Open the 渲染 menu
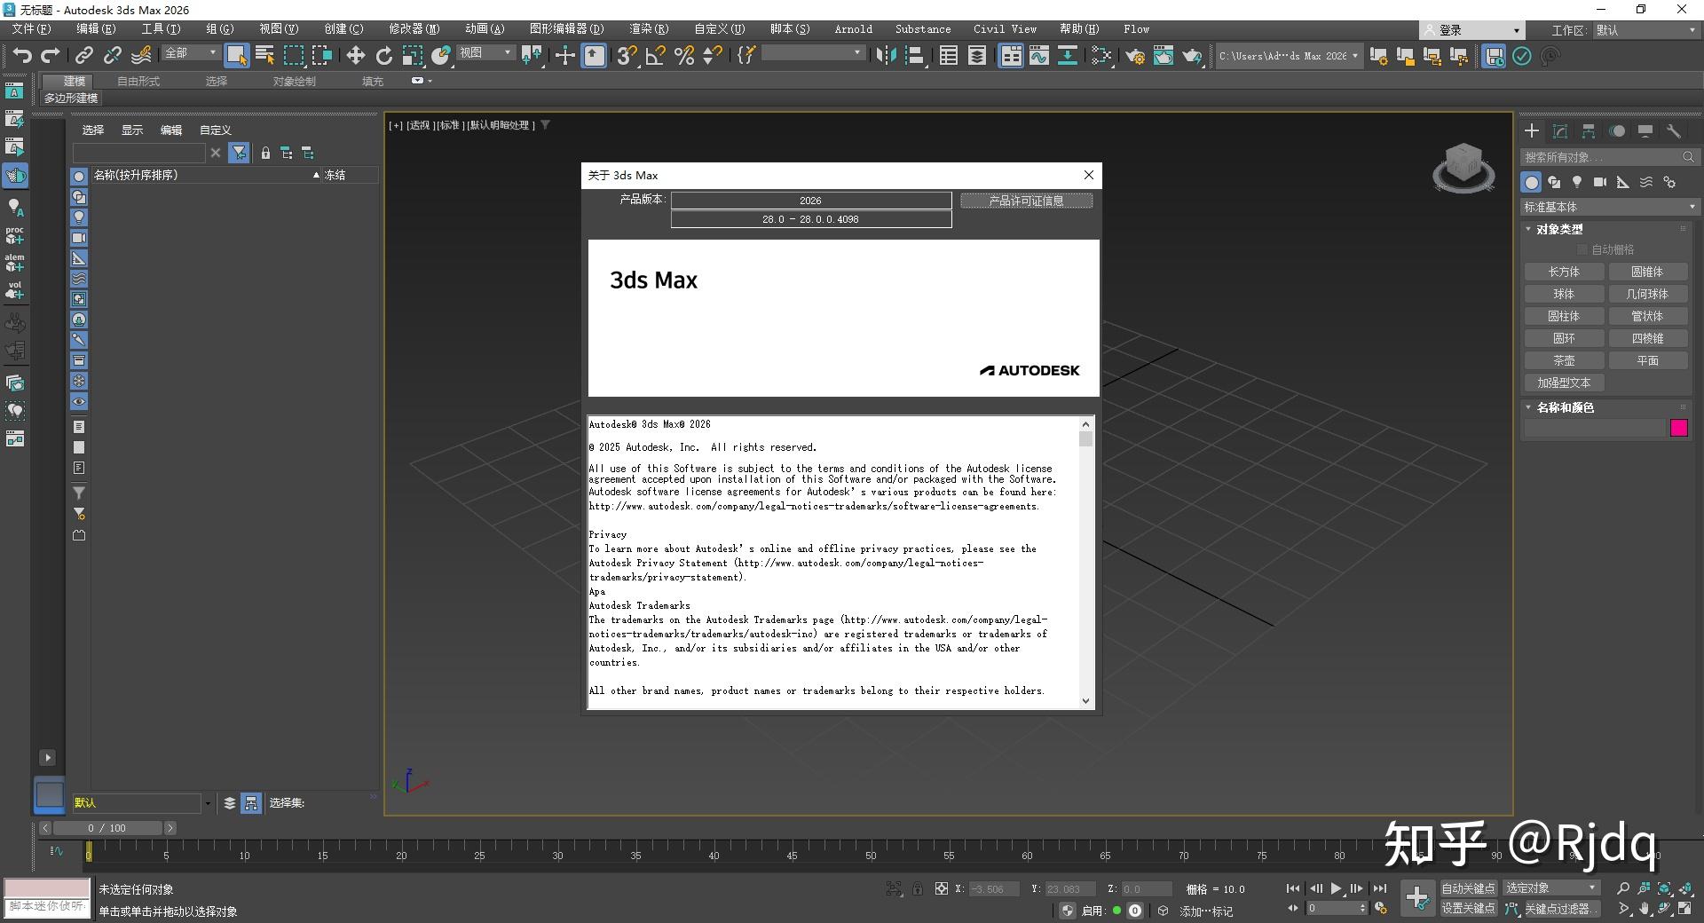The width and height of the screenshot is (1704, 923). pos(649,28)
